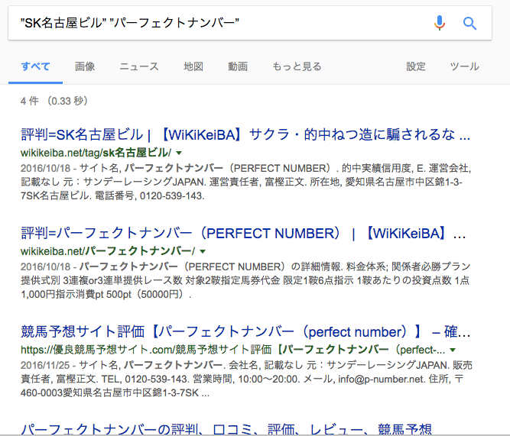Open result 競馬予想サイト評価【パーフェクトナンバー
This screenshot has width=510, height=436.
coord(245,331)
